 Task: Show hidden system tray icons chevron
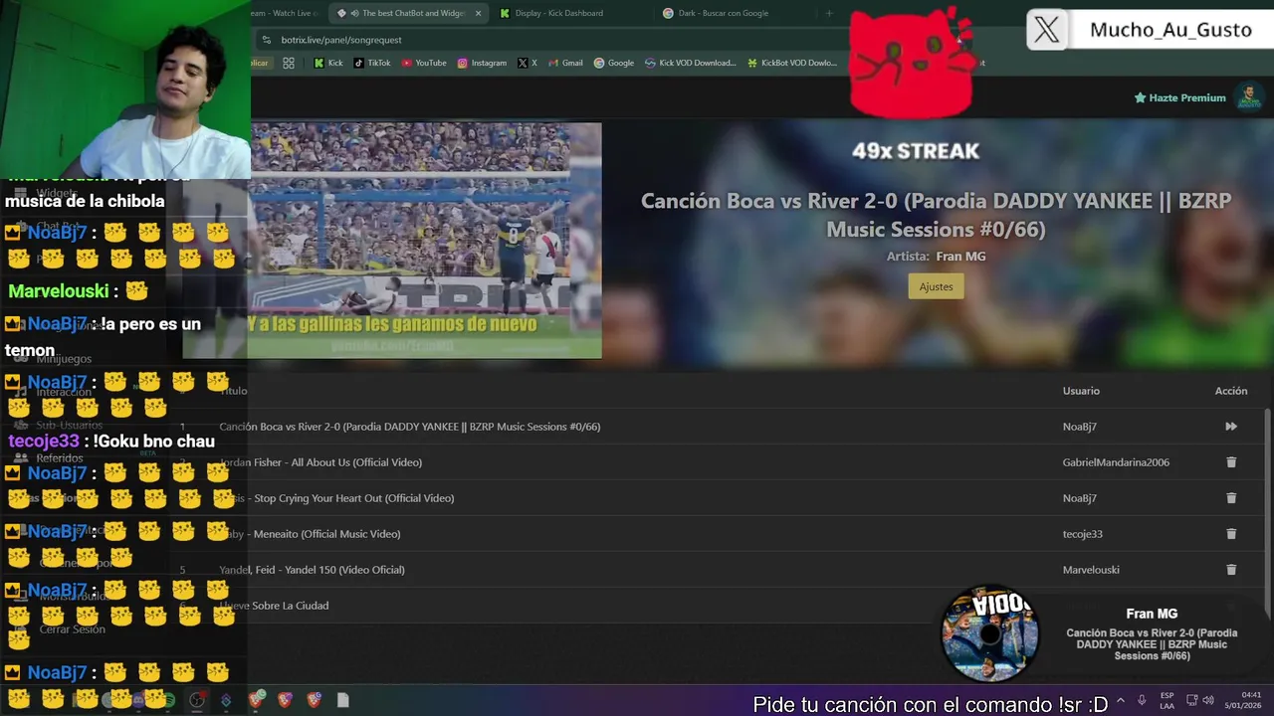tap(1121, 701)
